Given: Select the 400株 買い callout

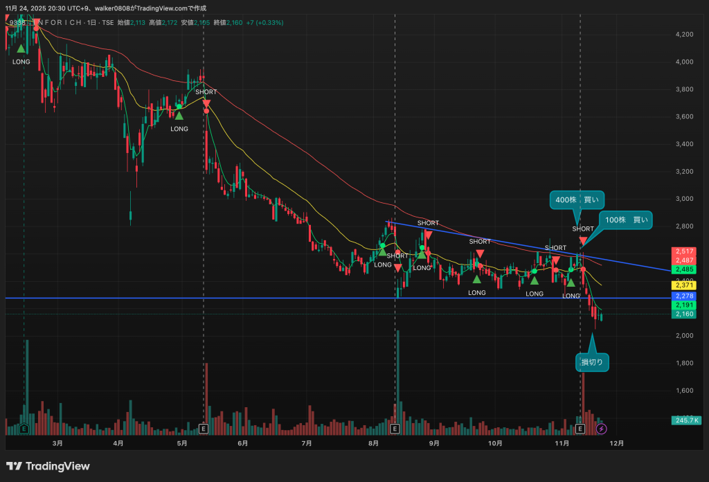Looking at the screenshot, I should tap(577, 199).
